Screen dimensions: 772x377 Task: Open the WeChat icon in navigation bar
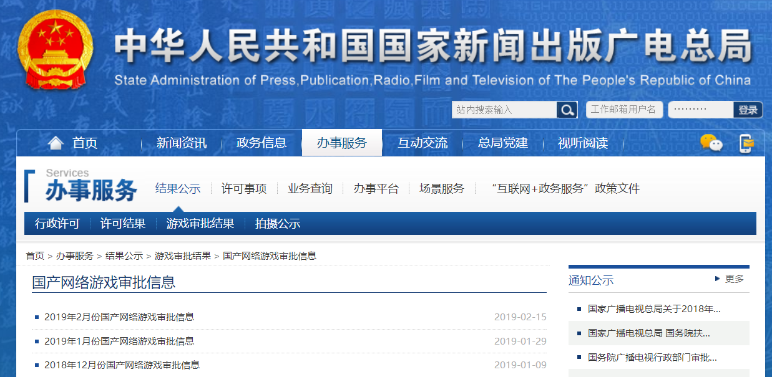pos(711,143)
